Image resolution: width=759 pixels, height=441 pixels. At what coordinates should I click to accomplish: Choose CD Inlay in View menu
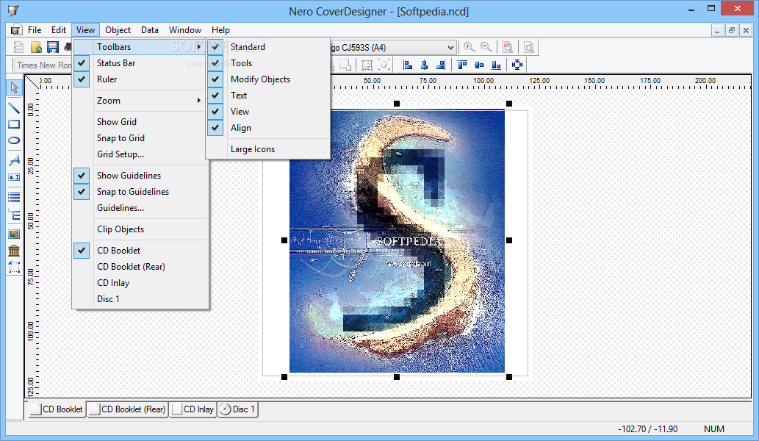[x=140, y=283]
